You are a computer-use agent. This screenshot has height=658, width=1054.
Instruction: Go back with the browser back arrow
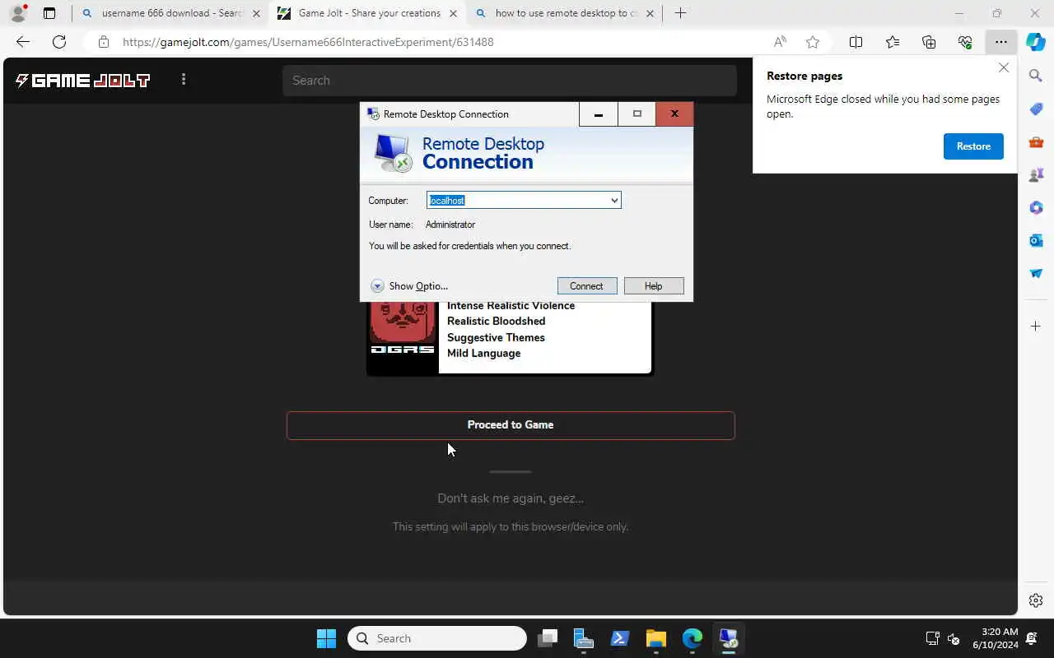[x=23, y=42]
